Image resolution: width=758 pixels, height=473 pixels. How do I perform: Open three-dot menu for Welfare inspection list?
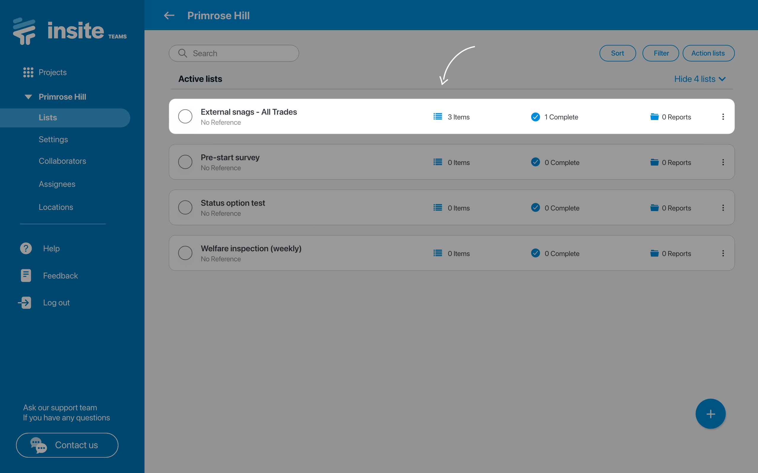click(723, 253)
